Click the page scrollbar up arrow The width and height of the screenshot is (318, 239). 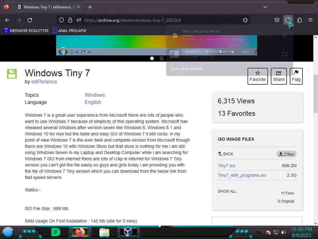tap(316, 37)
